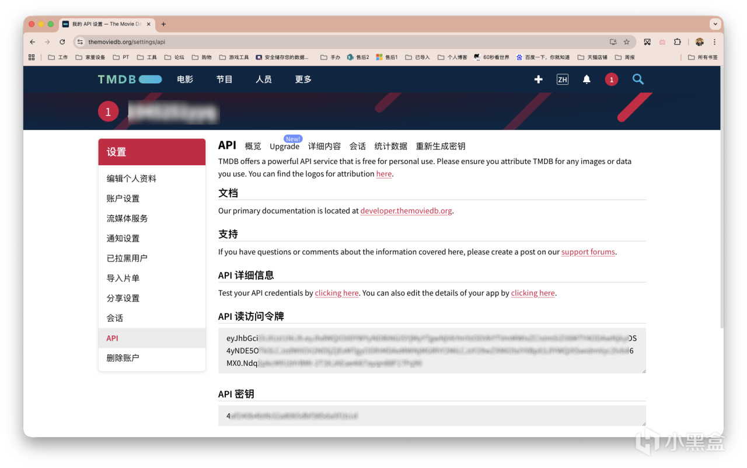
Task: Open the Chrome profile avatar
Action: tap(700, 42)
